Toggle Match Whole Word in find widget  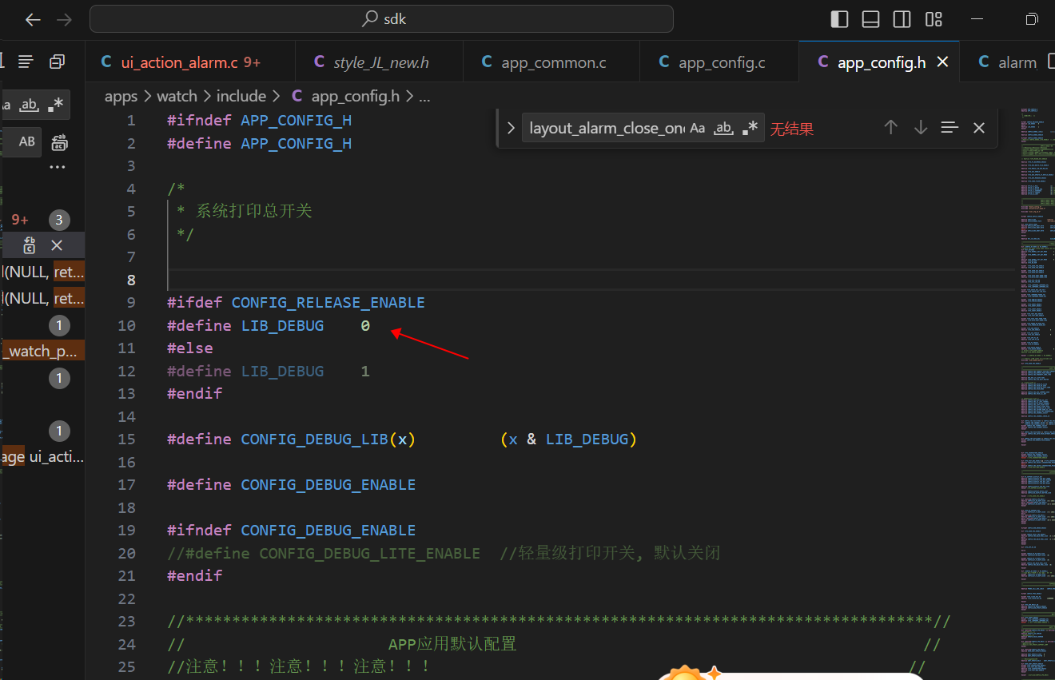pos(723,128)
